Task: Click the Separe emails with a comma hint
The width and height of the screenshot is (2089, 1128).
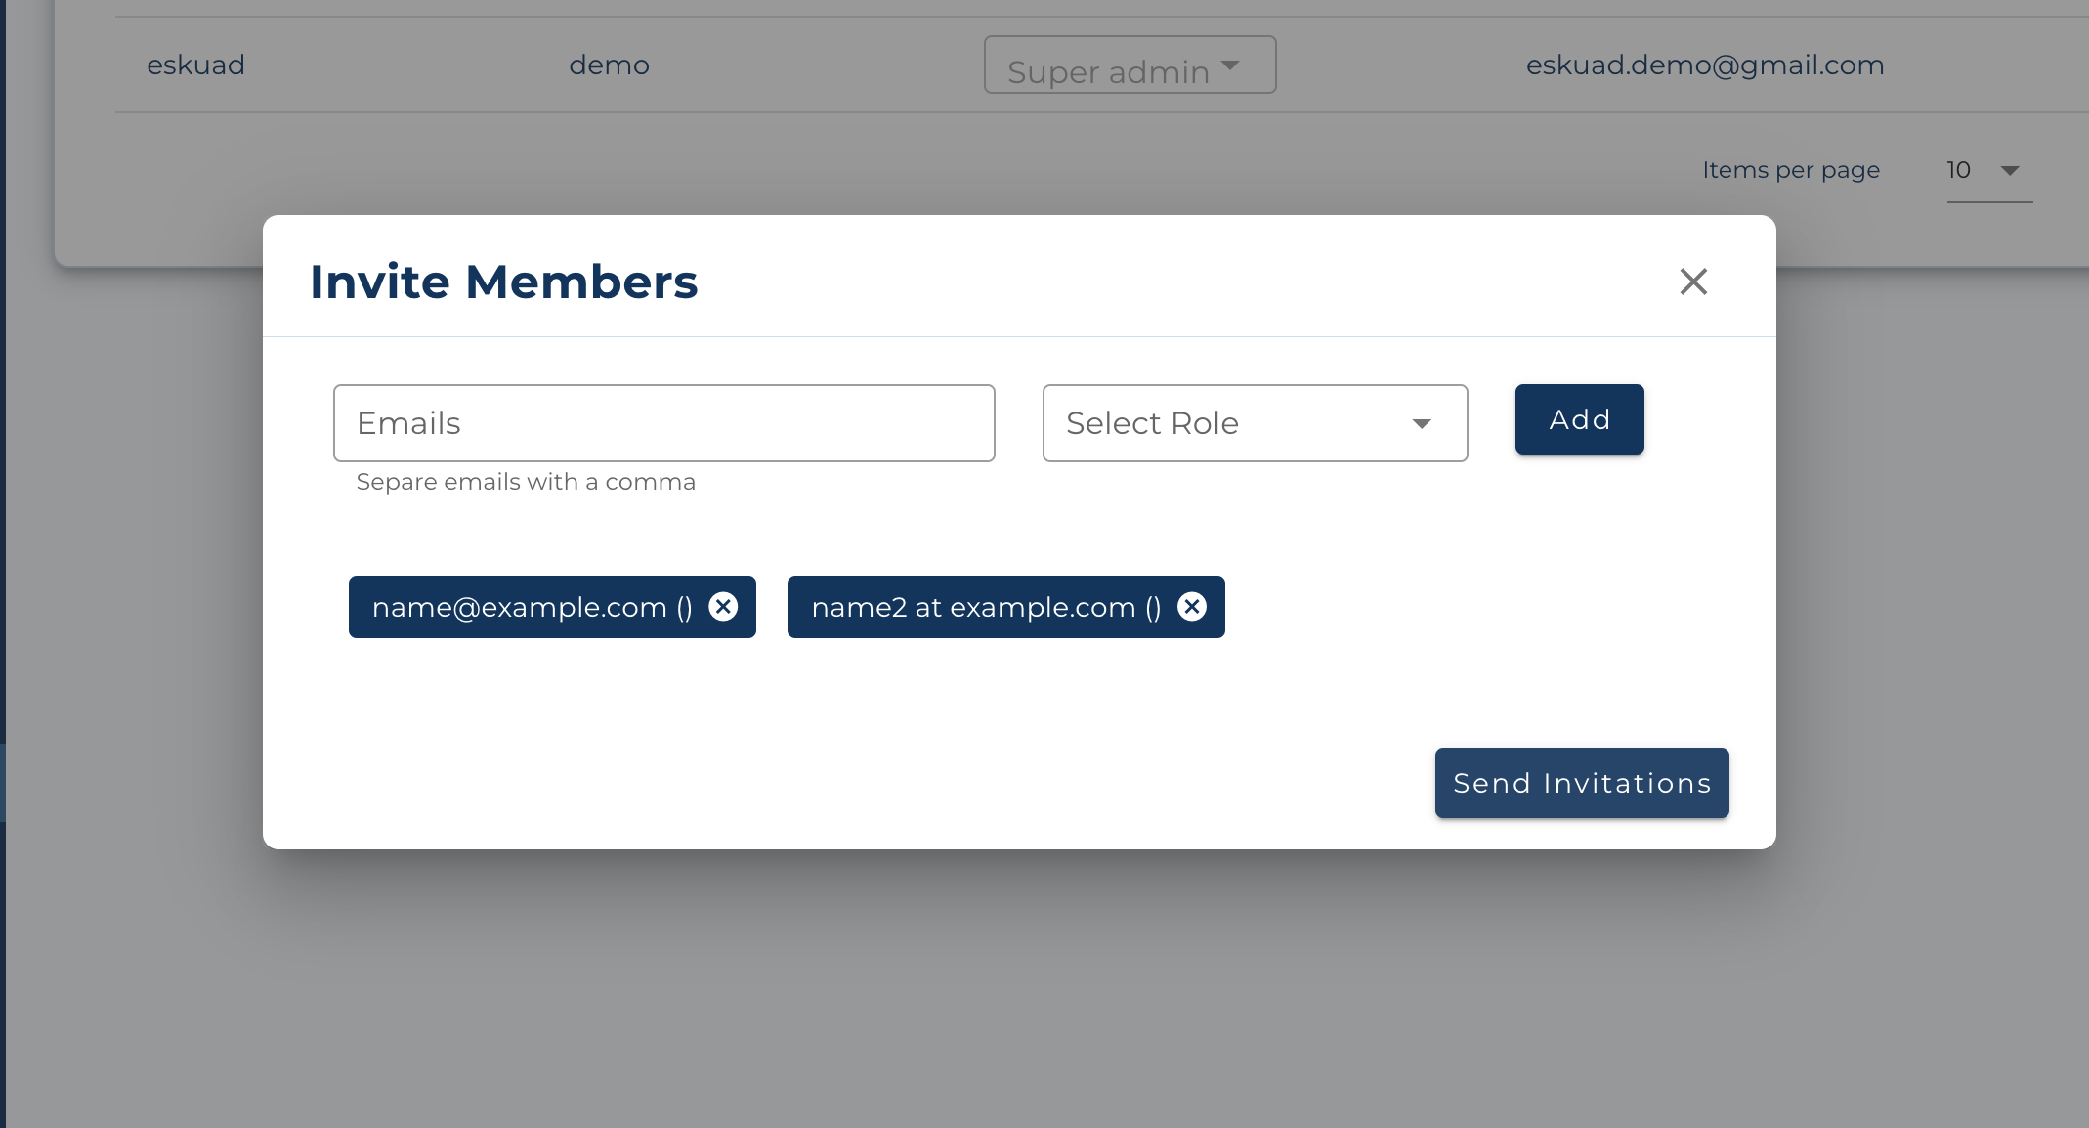Action: [526, 482]
